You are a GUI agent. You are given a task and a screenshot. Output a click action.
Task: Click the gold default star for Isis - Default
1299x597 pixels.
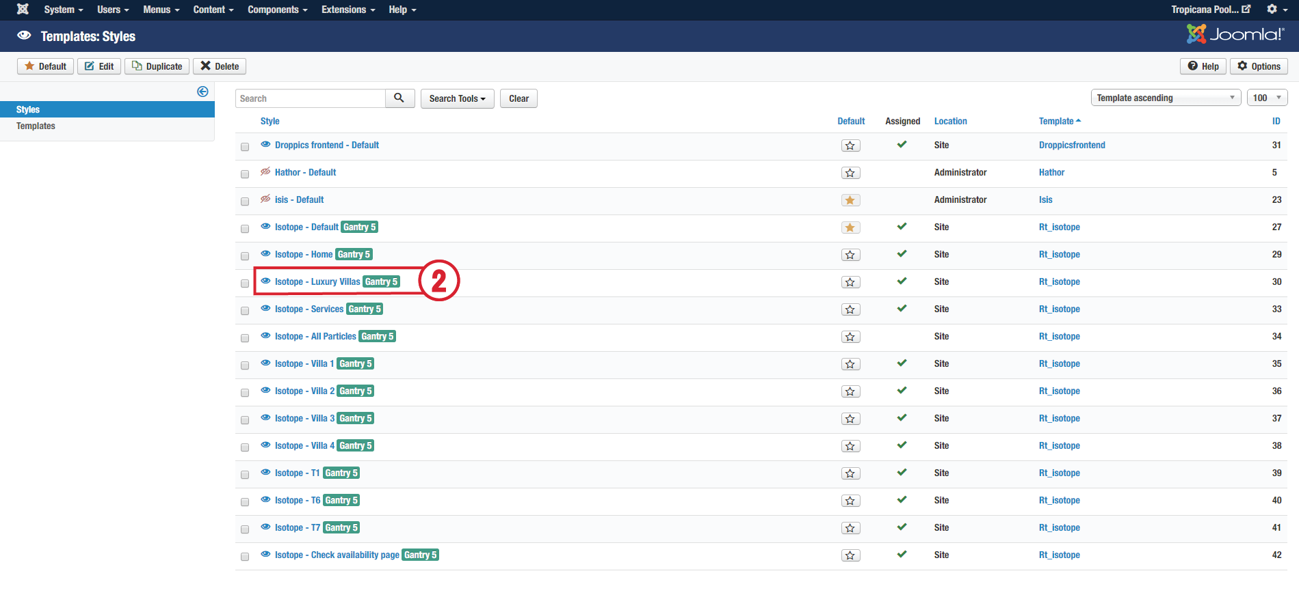pyautogui.click(x=850, y=200)
